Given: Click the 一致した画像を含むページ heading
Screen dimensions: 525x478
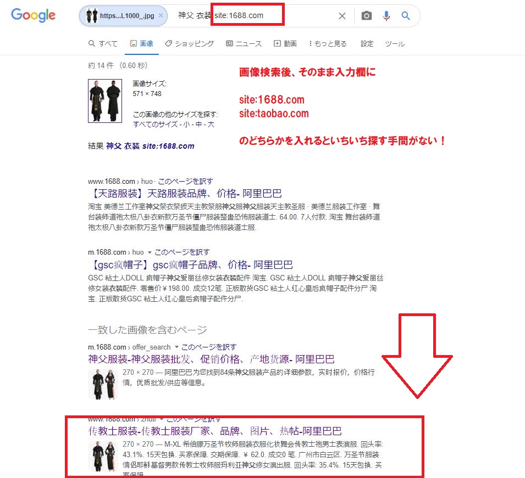Looking at the screenshot, I should (x=147, y=330).
